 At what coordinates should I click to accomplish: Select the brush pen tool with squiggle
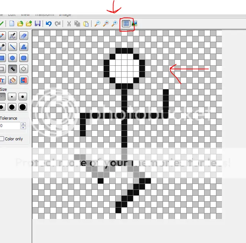point(13,36)
